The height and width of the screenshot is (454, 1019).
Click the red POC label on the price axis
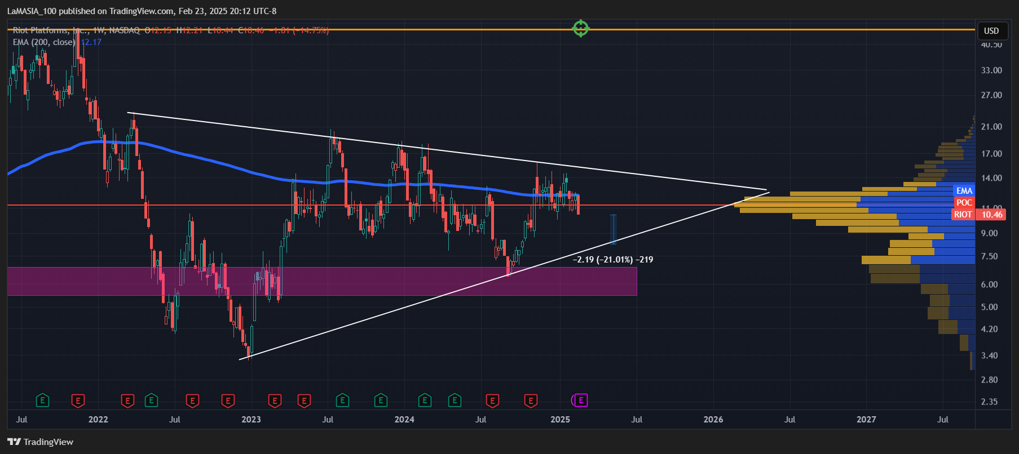point(964,203)
